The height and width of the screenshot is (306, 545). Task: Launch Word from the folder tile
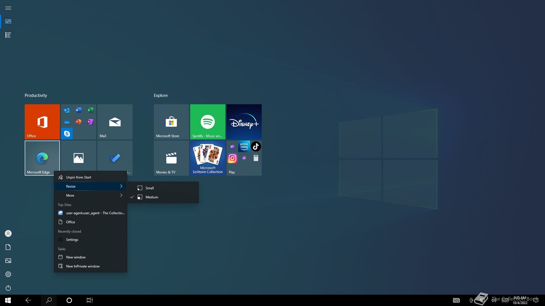tap(79, 110)
